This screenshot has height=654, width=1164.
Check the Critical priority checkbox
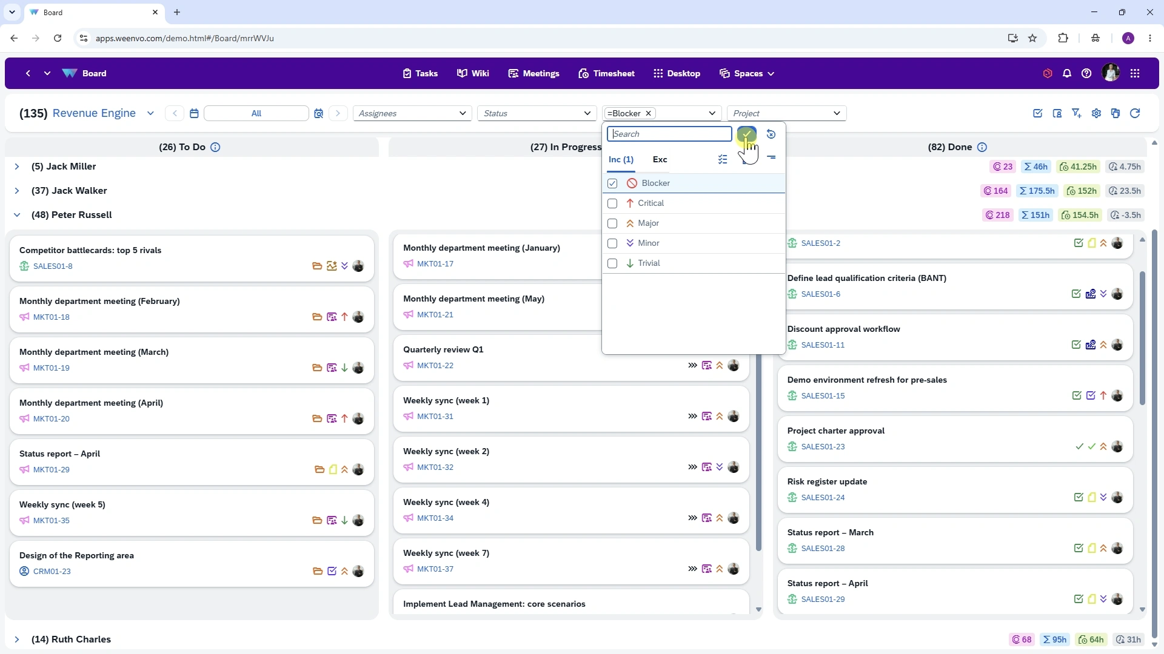coord(612,203)
